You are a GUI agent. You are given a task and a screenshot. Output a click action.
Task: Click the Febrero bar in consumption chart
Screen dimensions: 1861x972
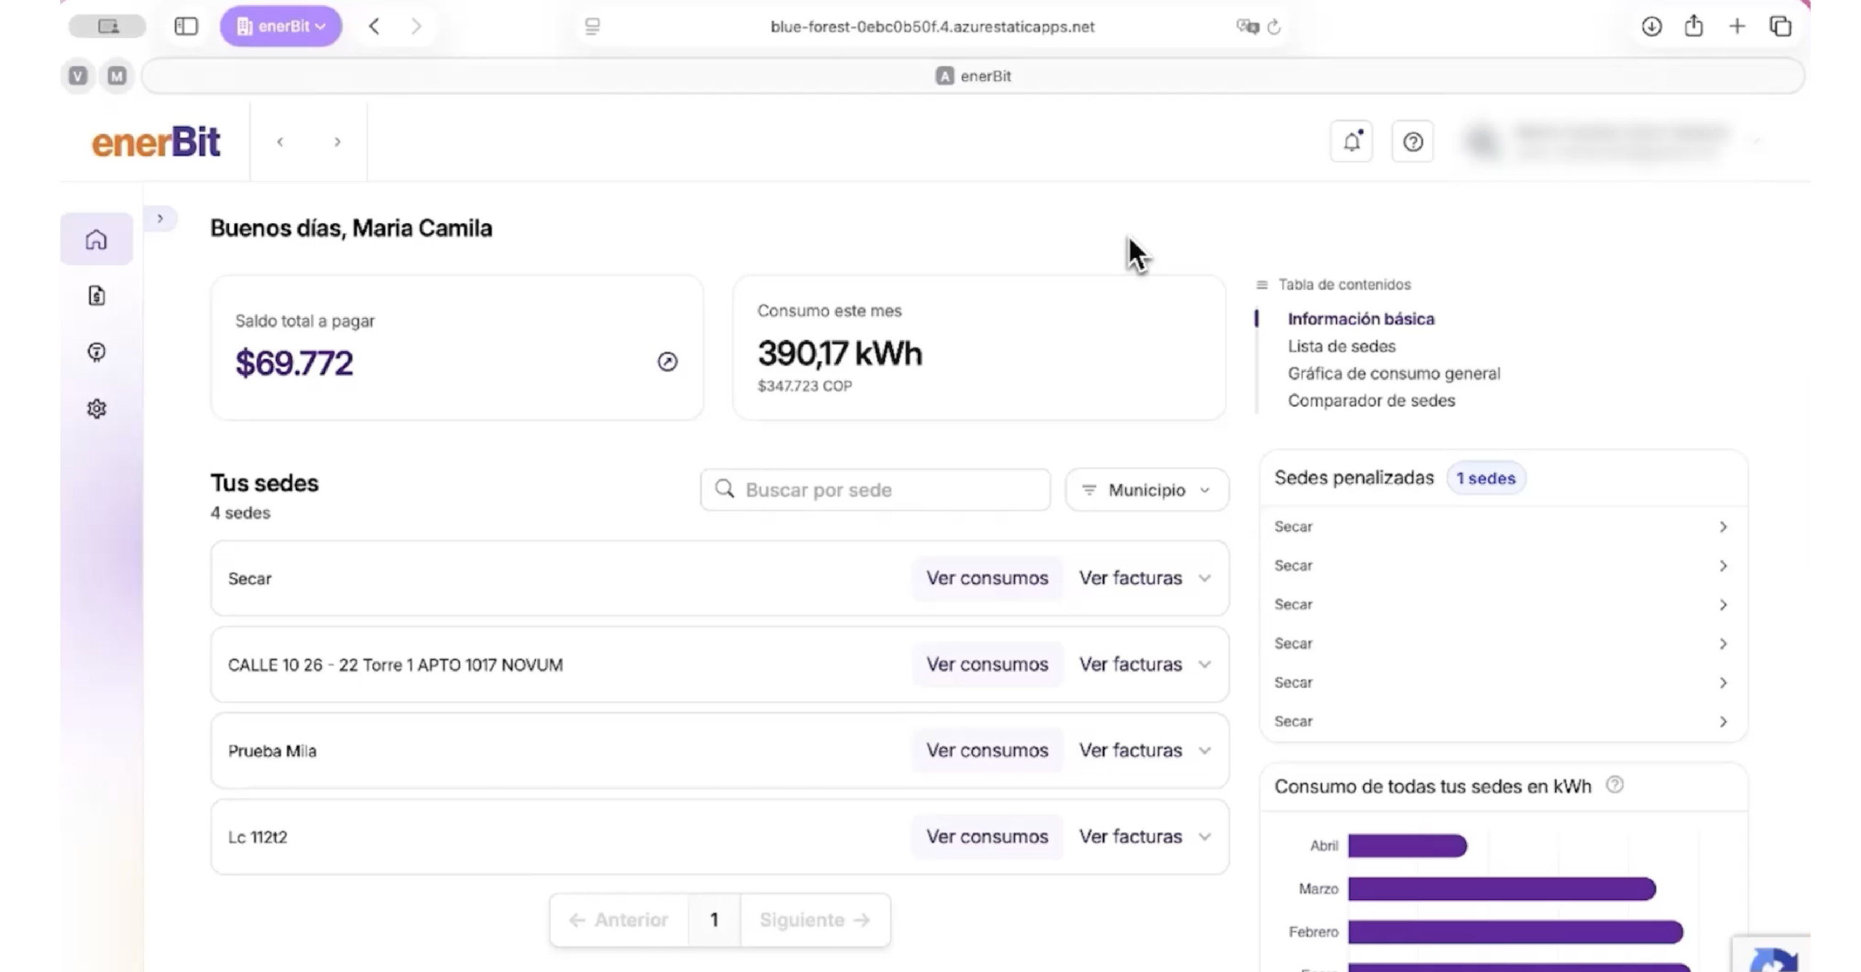(1516, 932)
